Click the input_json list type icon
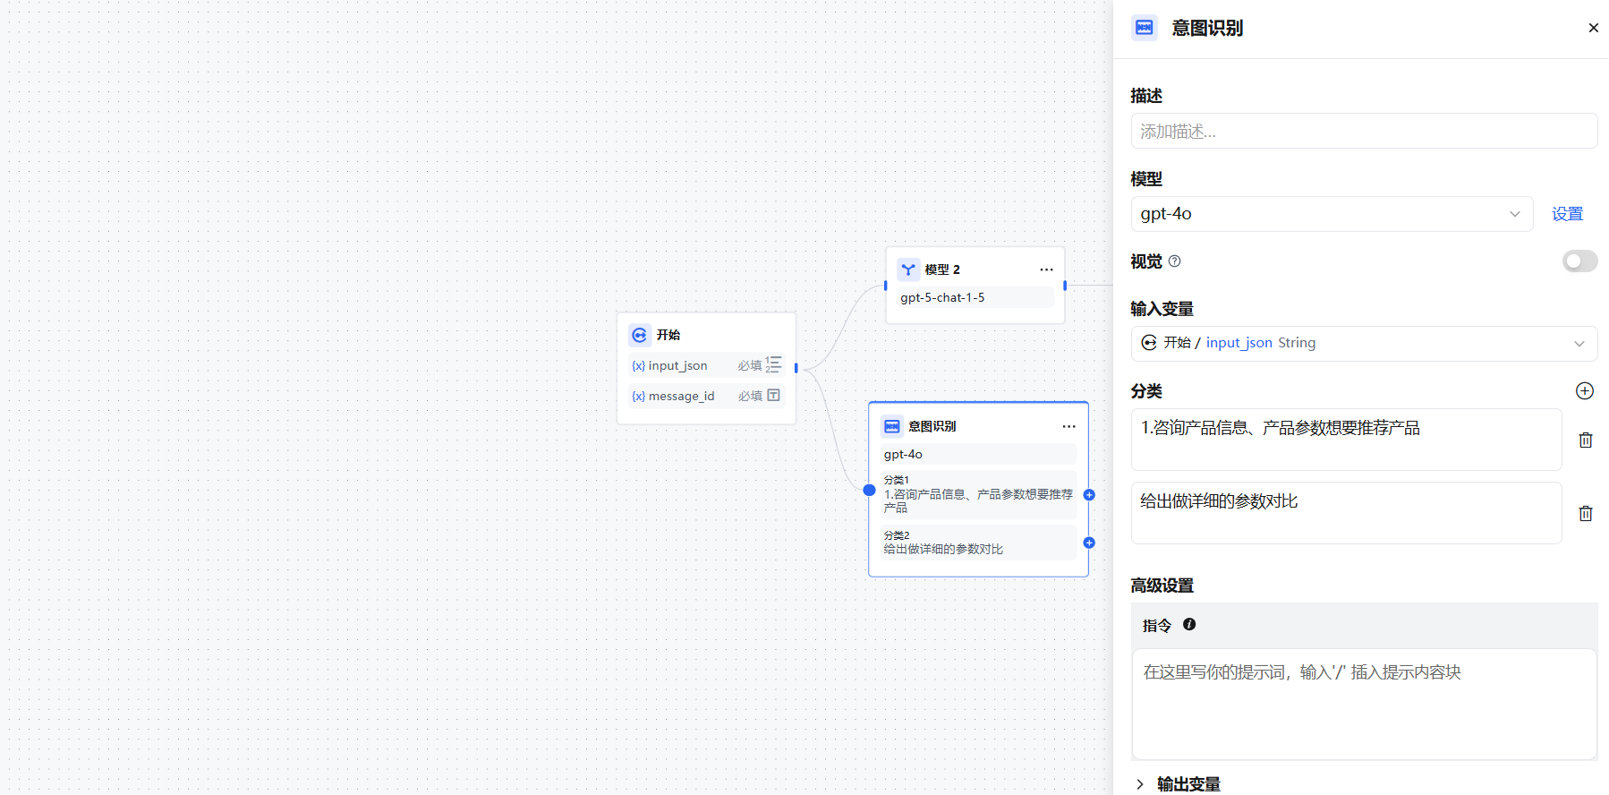1609x795 pixels. (x=773, y=365)
